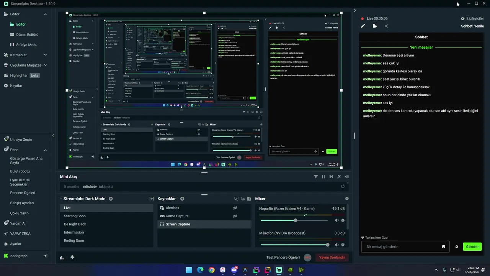Image resolution: width=490 pixels, height=276 pixels.
Task: Filter Mini Akış events with the funnel icon
Action: (316, 177)
